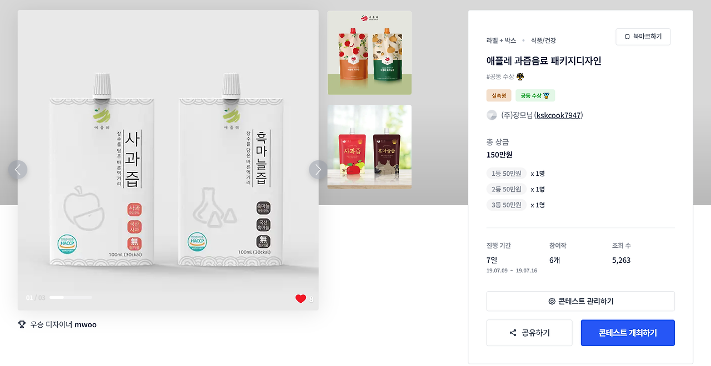711x366 pixels.
Task: Advance to next slide with right arrow
Action: coord(318,170)
